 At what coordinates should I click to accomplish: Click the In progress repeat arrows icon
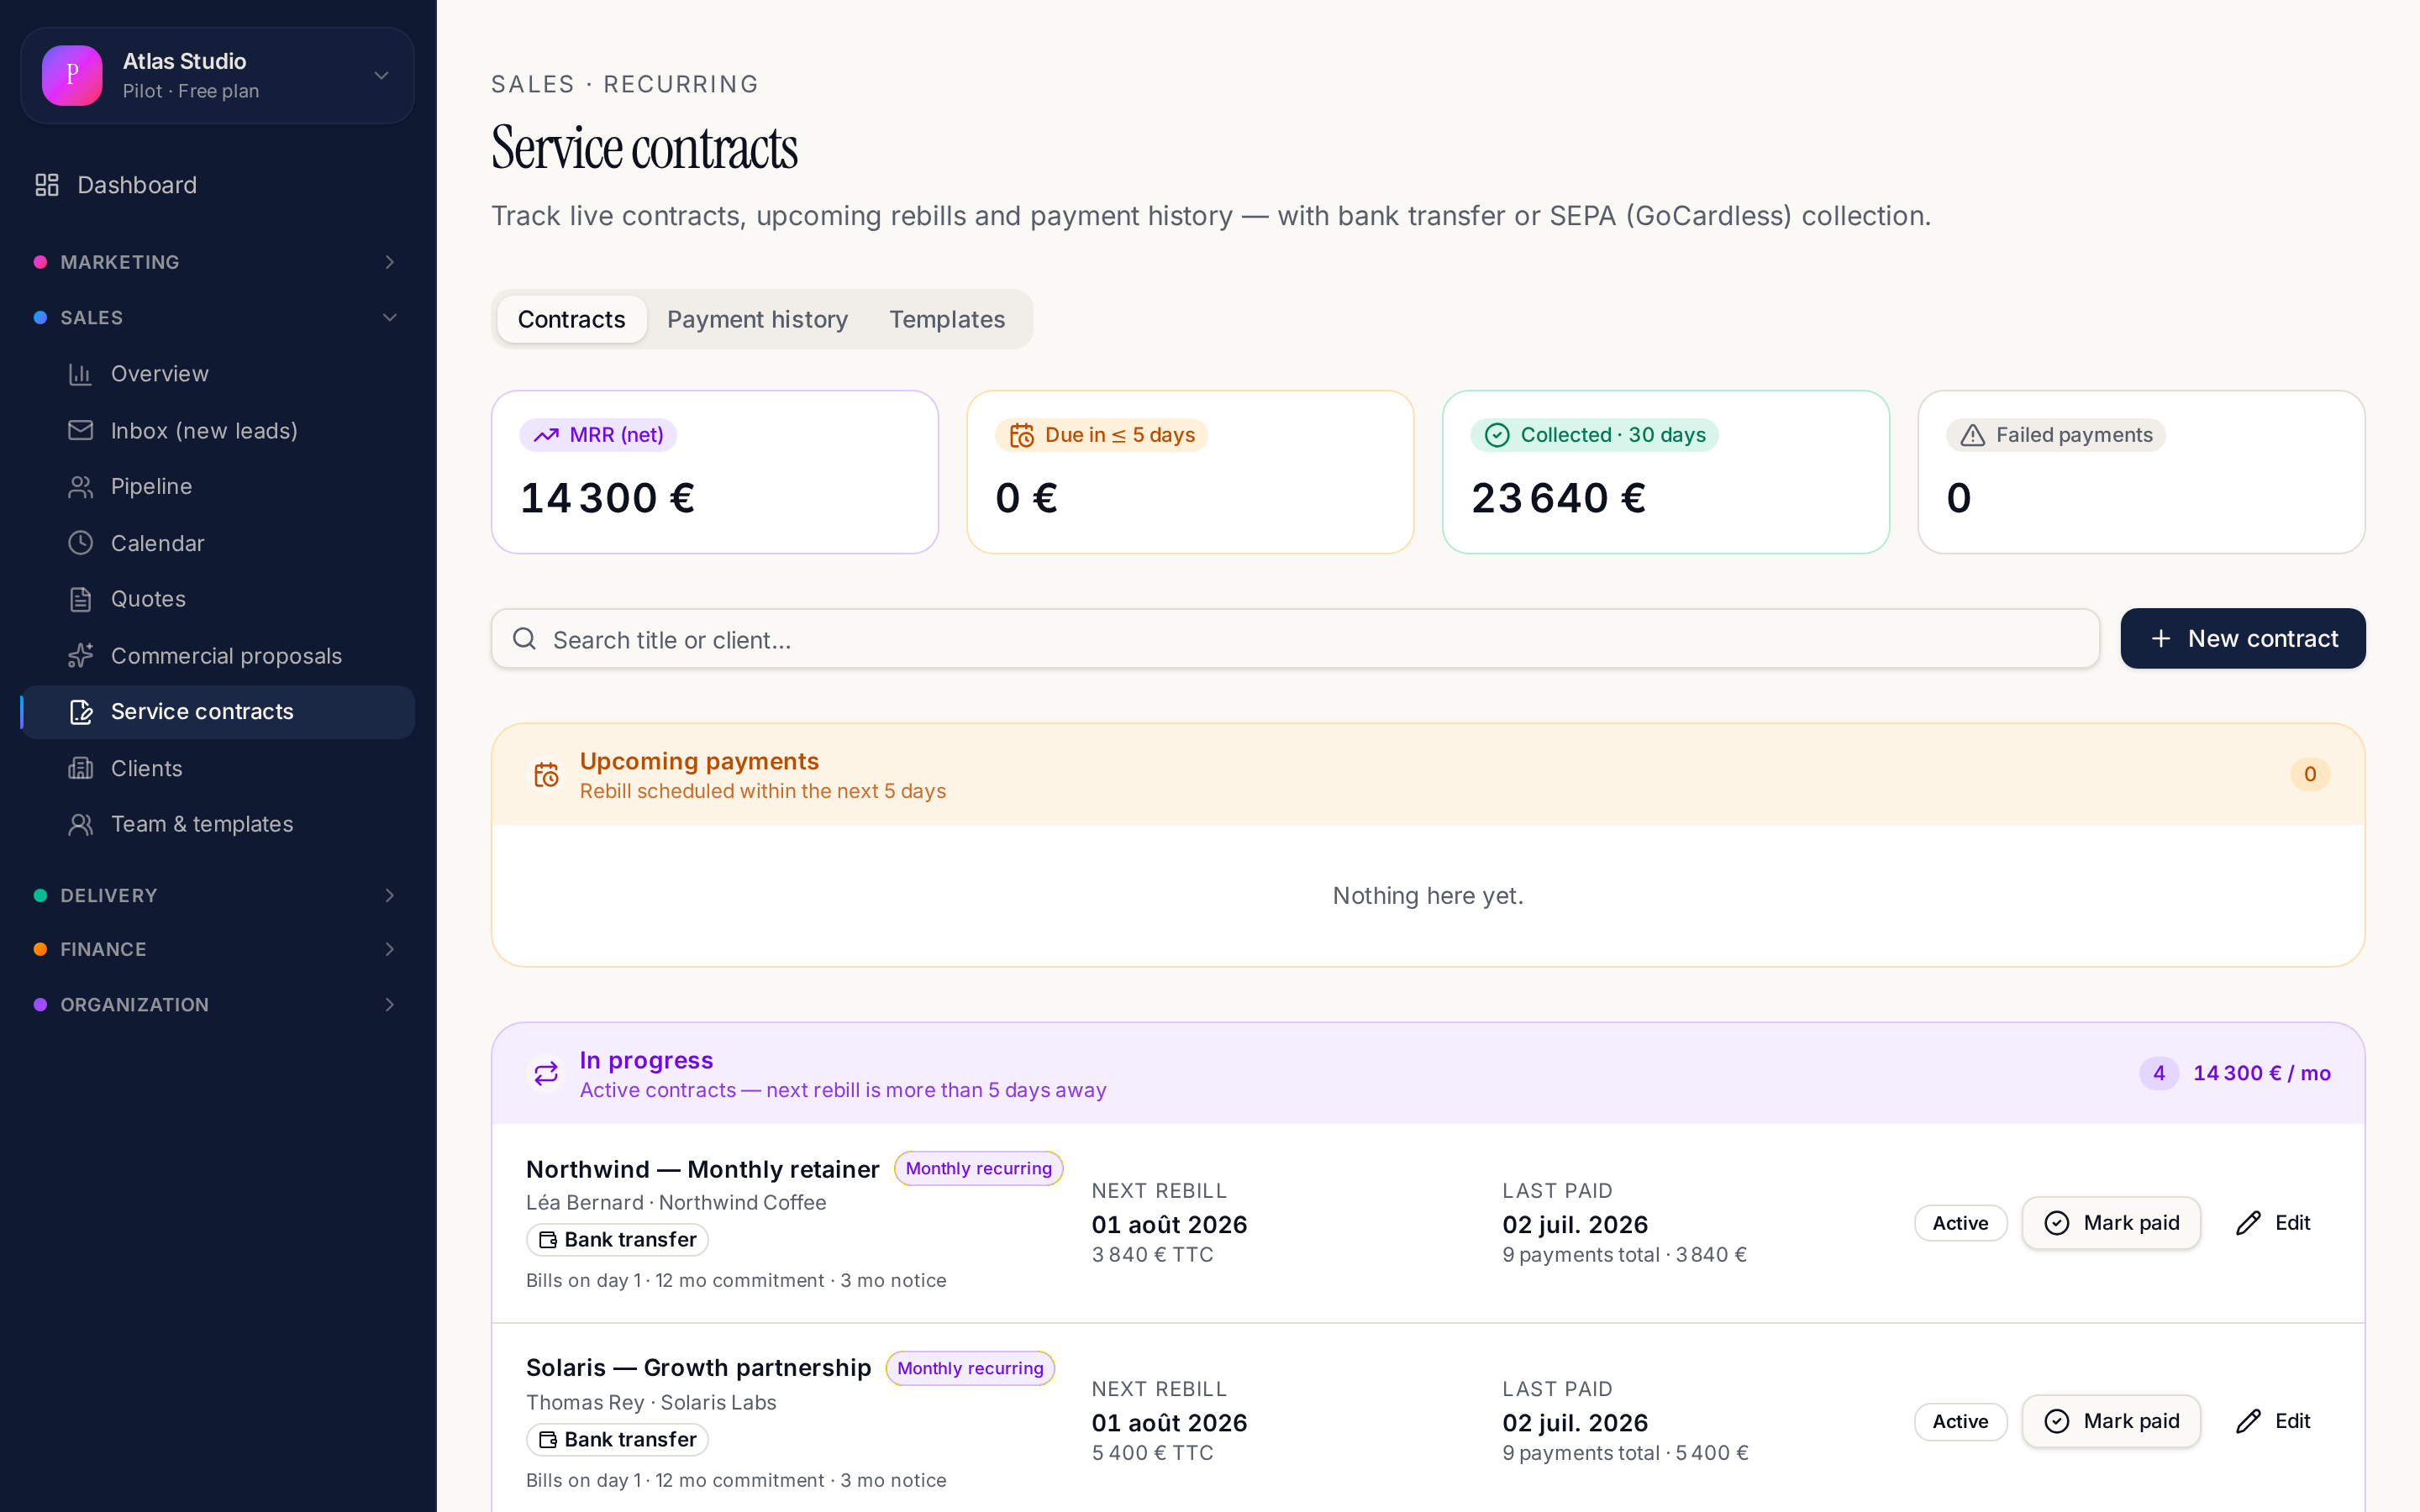click(x=546, y=1074)
